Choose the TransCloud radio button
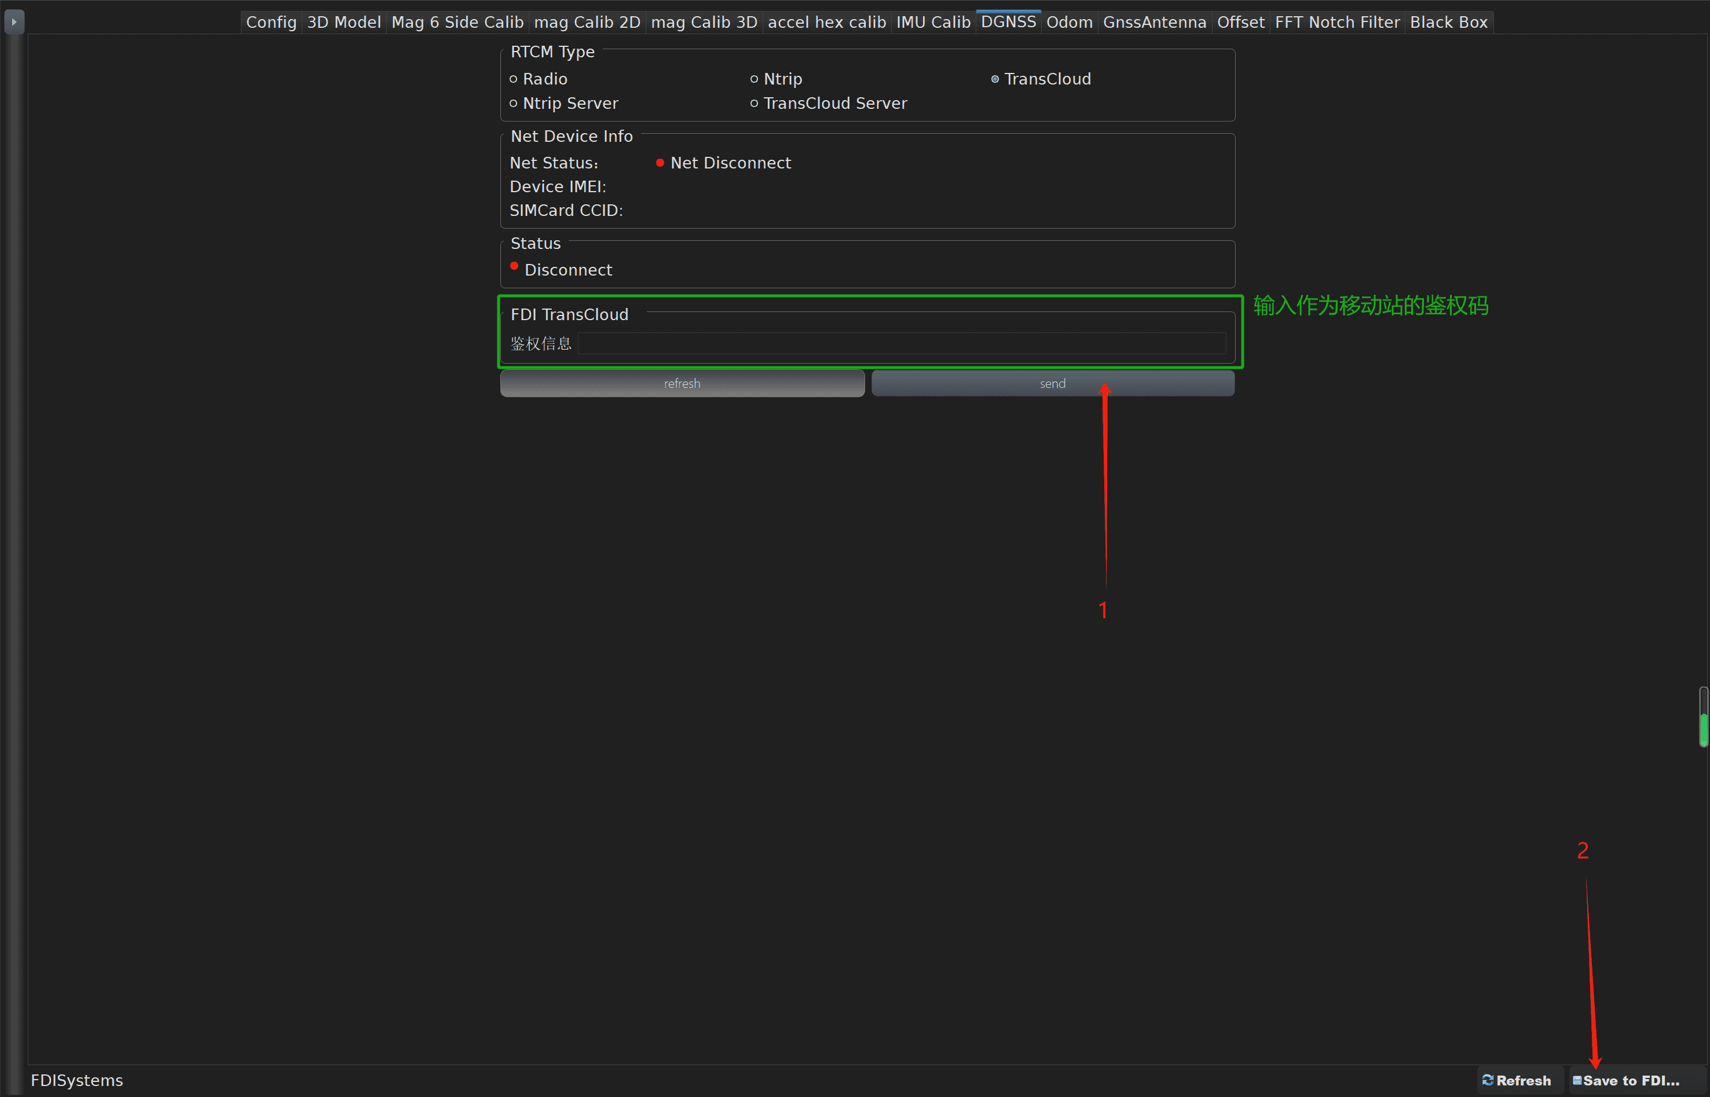This screenshot has width=1710, height=1097. click(995, 79)
